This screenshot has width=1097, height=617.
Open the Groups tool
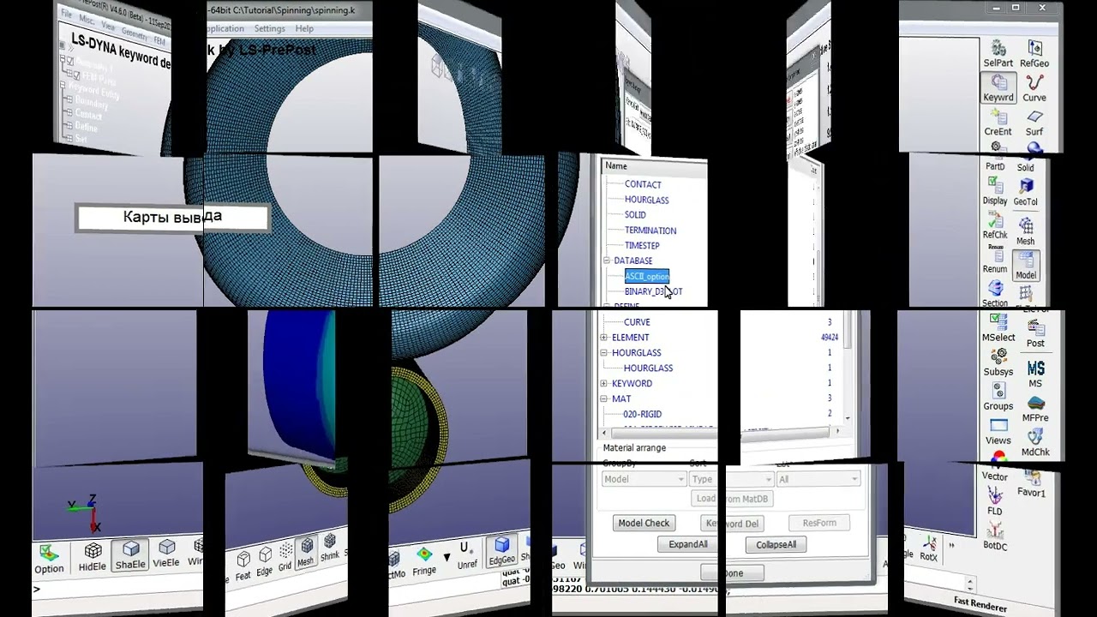coord(998,397)
